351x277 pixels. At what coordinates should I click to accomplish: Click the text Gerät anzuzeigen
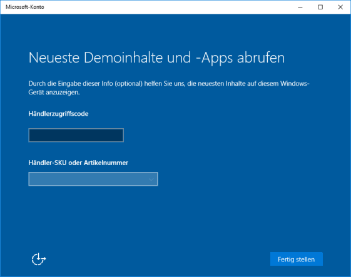point(54,92)
